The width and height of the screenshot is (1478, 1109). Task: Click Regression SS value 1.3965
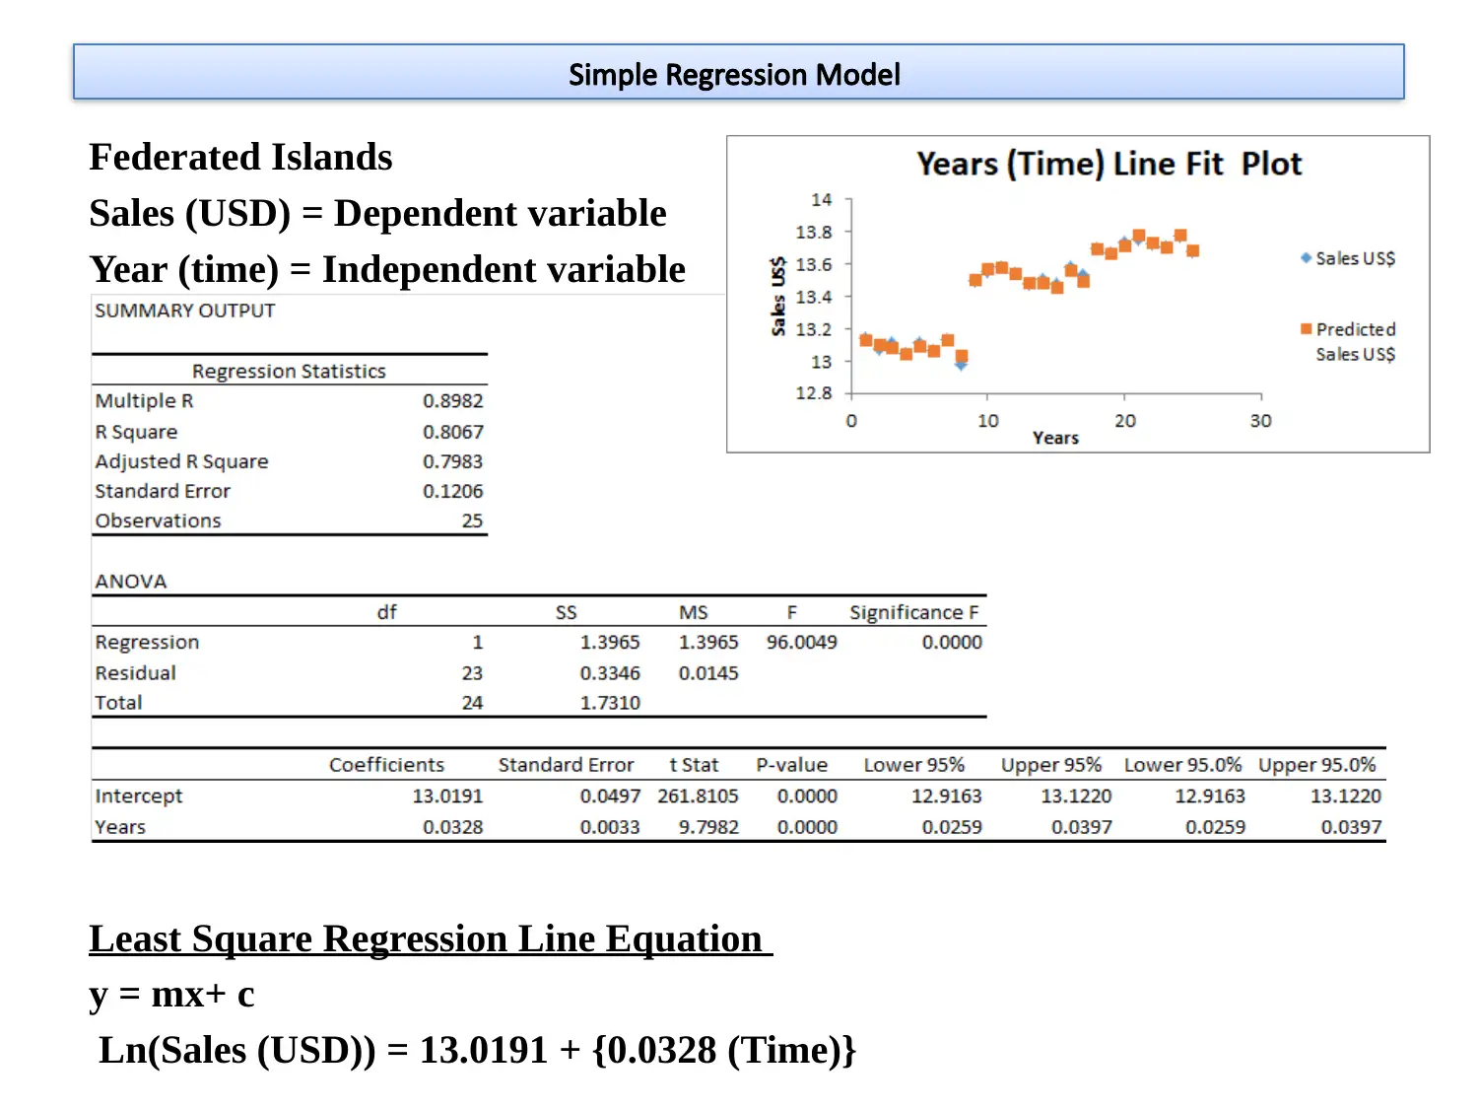(x=610, y=642)
